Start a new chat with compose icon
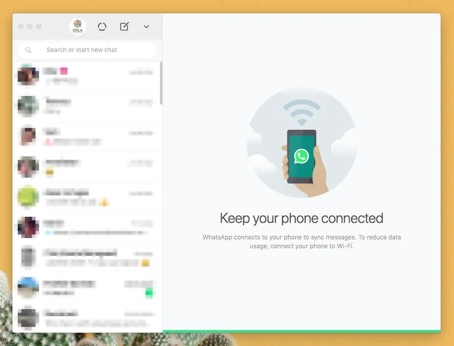 [124, 26]
